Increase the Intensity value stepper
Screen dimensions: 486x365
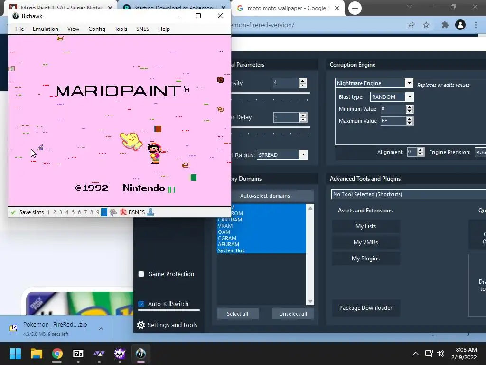click(x=303, y=81)
